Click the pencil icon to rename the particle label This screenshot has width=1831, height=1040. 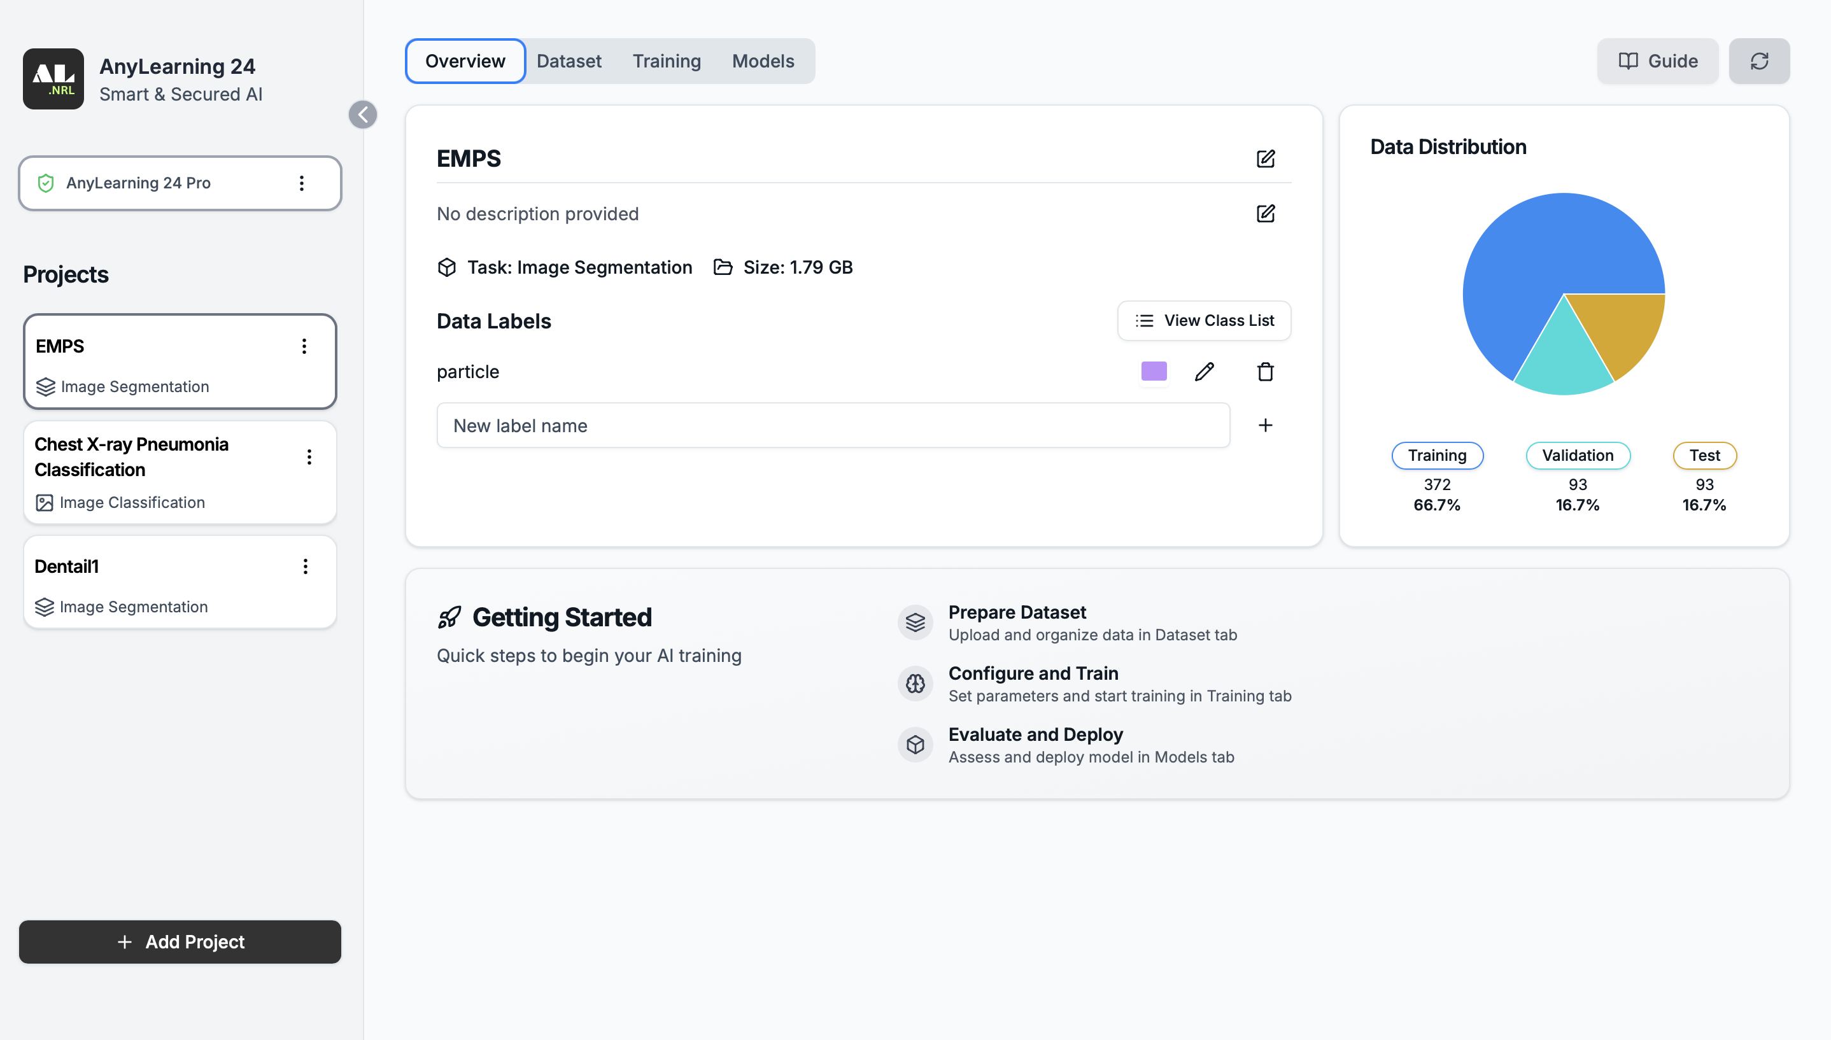tap(1205, 372)
